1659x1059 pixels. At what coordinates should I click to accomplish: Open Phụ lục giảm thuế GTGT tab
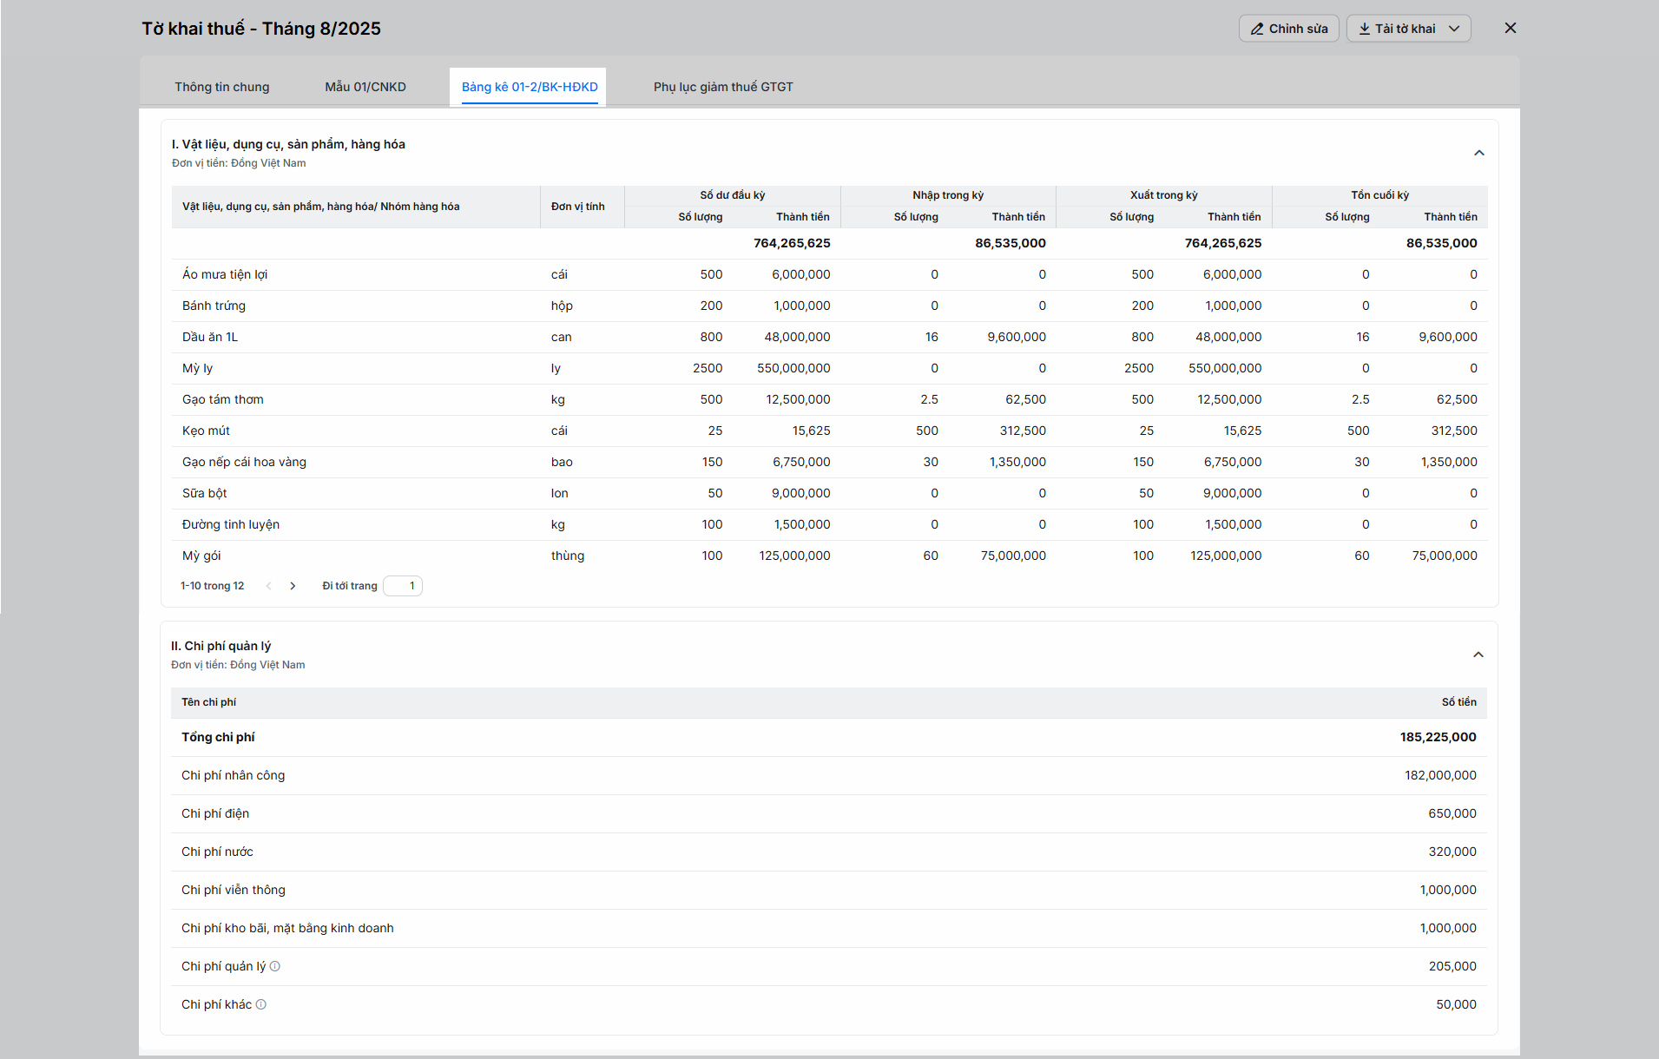click(x=722, y=87)
